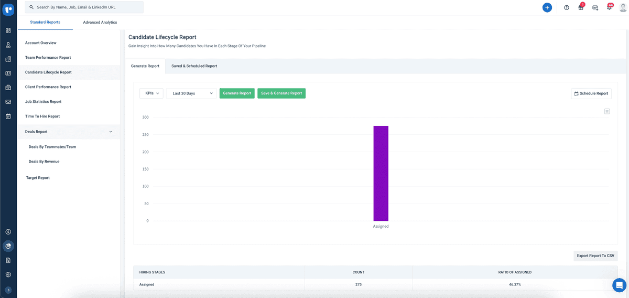
Task: Open the Target Report
Action: (38, 178)
